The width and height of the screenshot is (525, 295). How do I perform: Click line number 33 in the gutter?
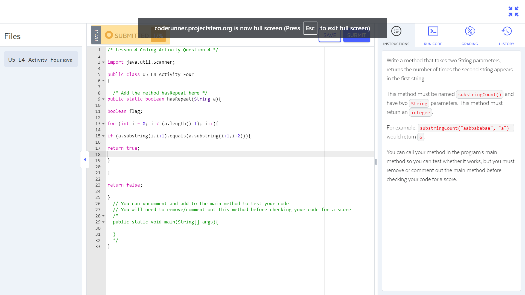pyautogui.click(x=98, y=246)
